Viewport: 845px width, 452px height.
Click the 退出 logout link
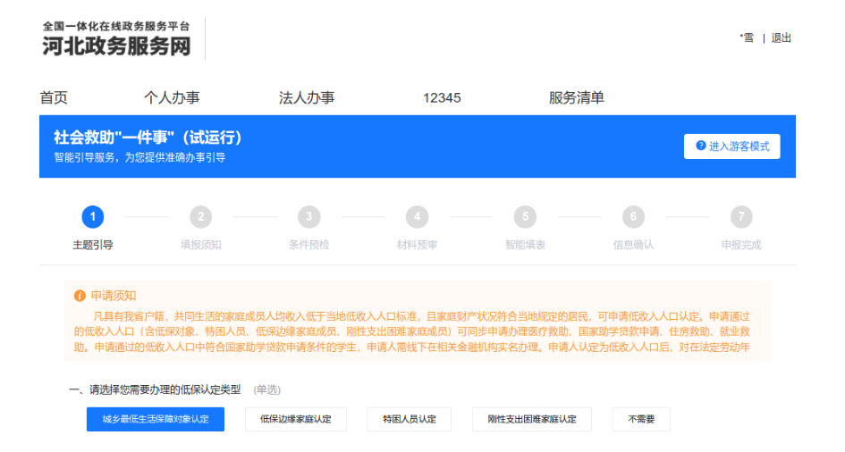782,38
